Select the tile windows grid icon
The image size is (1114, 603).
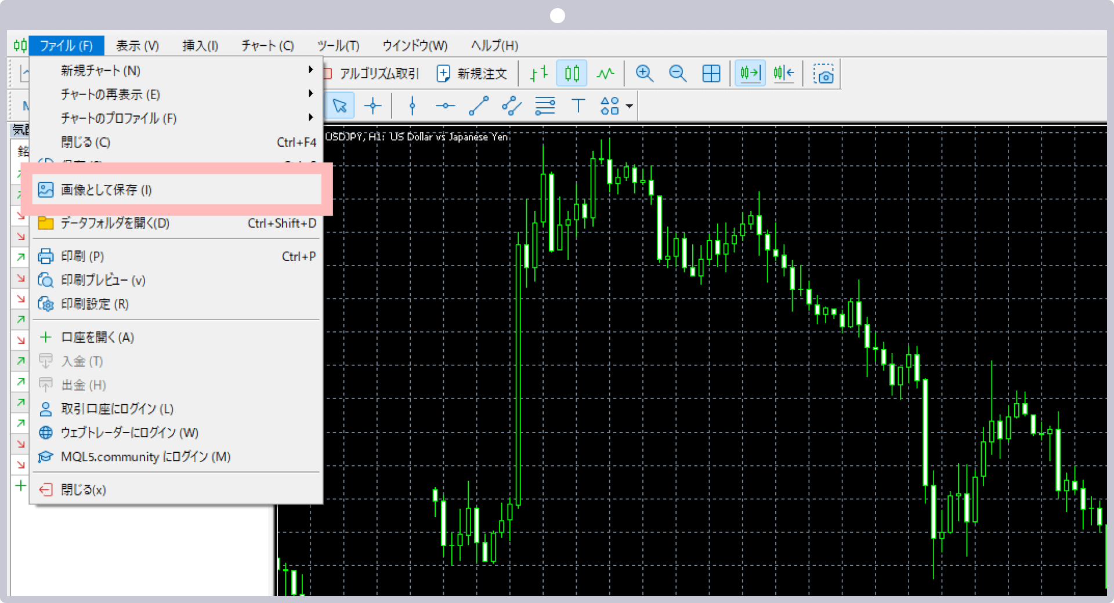(711, 74)
